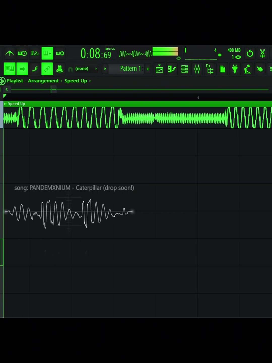Open the Mixer icon

[197, 69]
